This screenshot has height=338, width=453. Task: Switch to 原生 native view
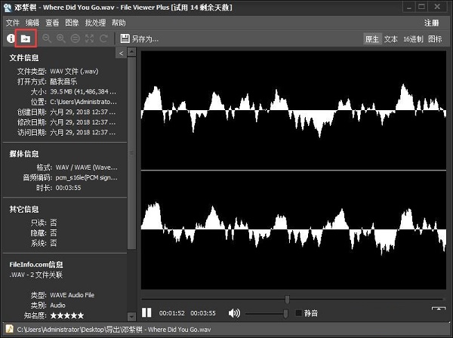tap(372, 38)
